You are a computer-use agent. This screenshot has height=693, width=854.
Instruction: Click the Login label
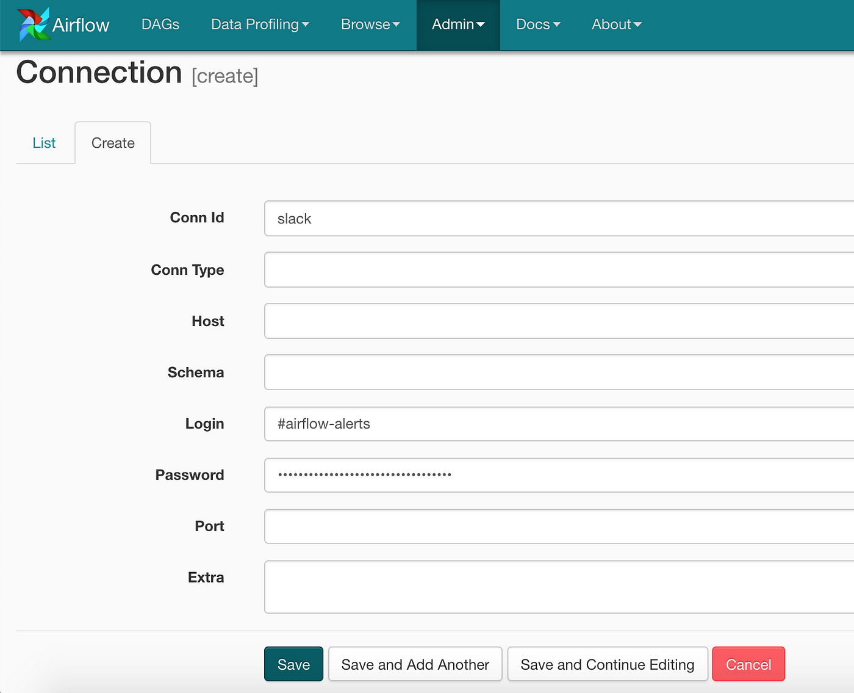(205, 424)
